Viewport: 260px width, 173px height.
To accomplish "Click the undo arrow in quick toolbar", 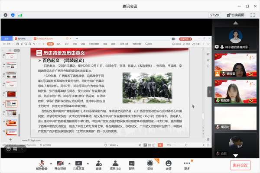I will click(x=34, y=44).
